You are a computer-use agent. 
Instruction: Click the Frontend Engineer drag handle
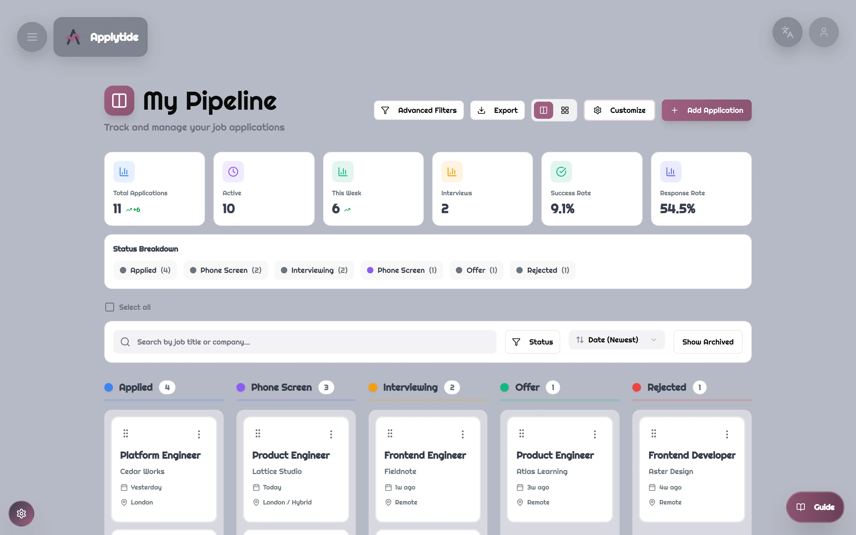click(x=390, y=433)
